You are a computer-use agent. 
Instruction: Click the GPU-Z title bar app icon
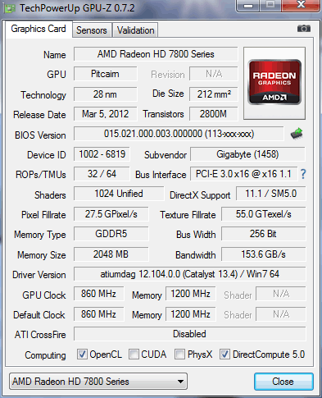(9, 8)
